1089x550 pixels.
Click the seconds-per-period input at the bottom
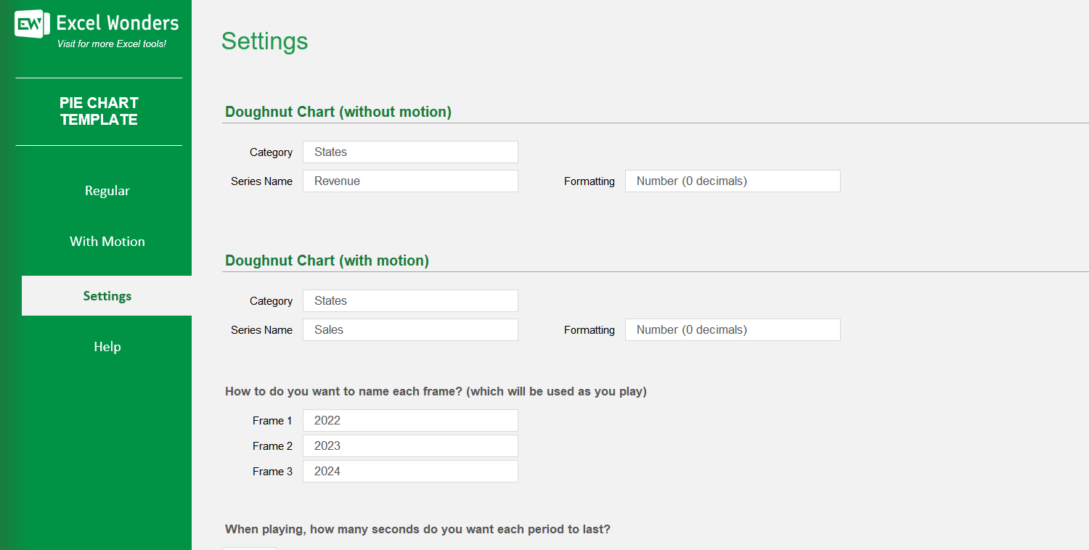pos(249,549)
